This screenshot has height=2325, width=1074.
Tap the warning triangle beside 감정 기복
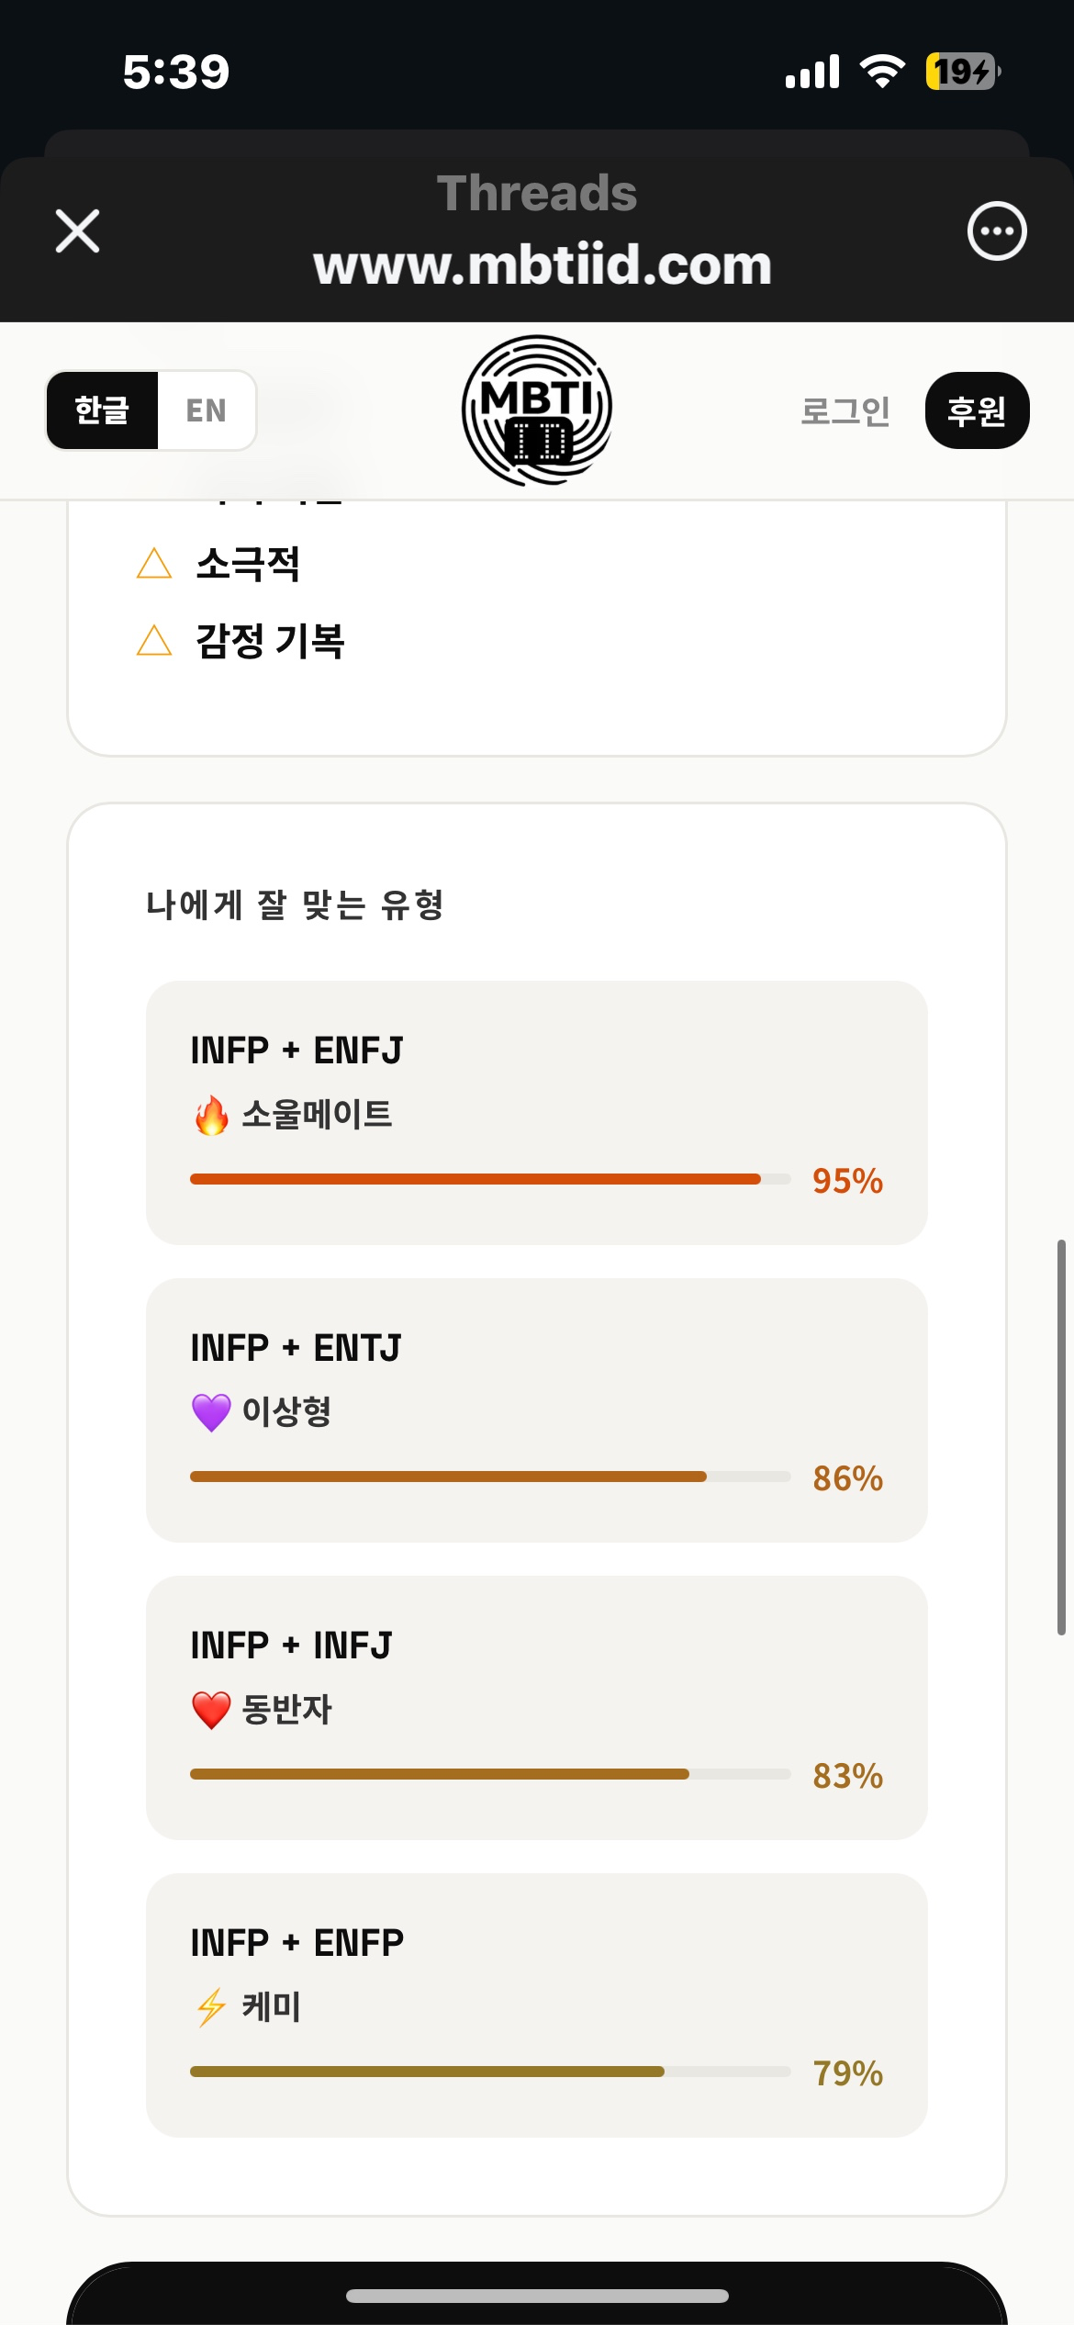(154, 641)
